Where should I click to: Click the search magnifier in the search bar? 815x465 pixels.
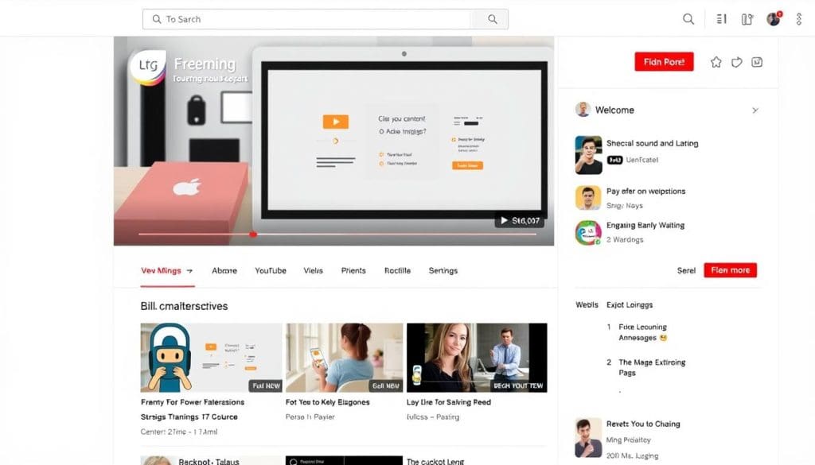point(493,19)
